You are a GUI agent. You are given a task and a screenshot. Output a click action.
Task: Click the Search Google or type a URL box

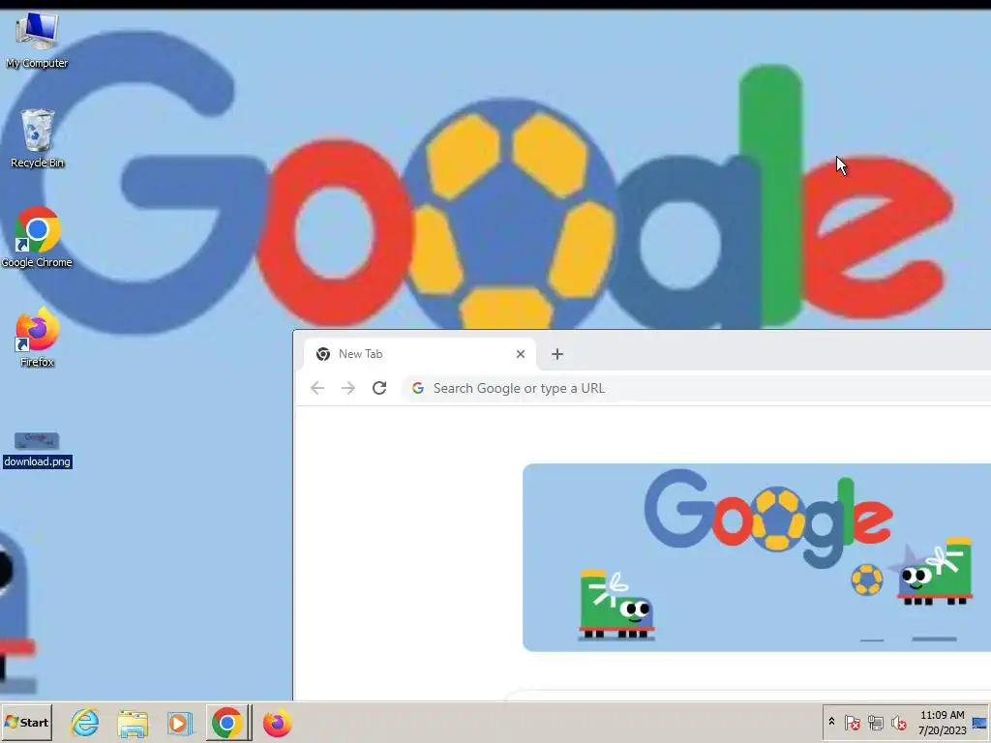point(695,388)
